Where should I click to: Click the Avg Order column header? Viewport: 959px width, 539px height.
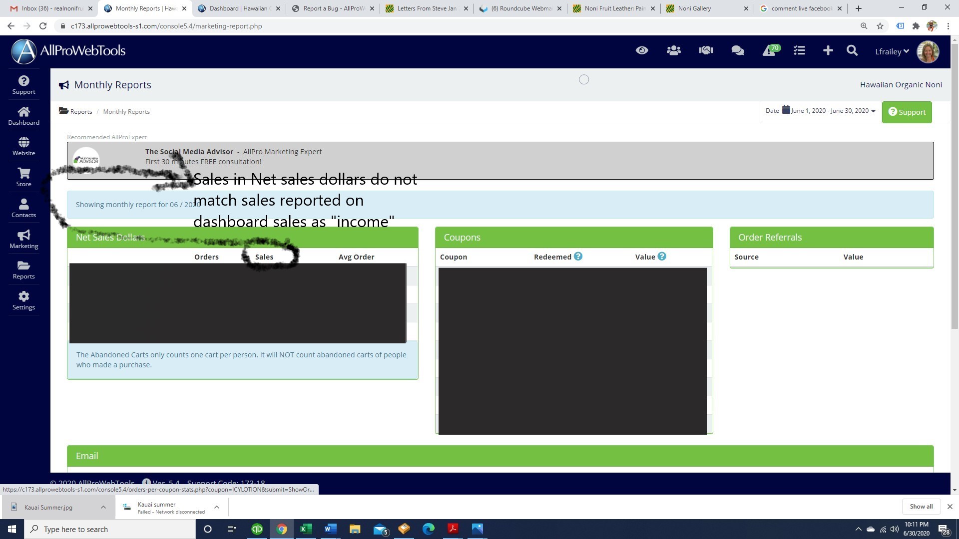tap(356, 257)
